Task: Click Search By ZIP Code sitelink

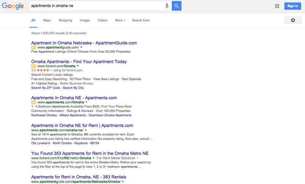Action: point(46,88)
